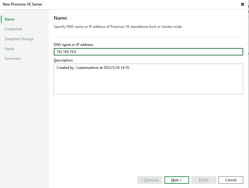249x188 pixels.
Task: Select the Name wizard step
Action: click(10, 19)
